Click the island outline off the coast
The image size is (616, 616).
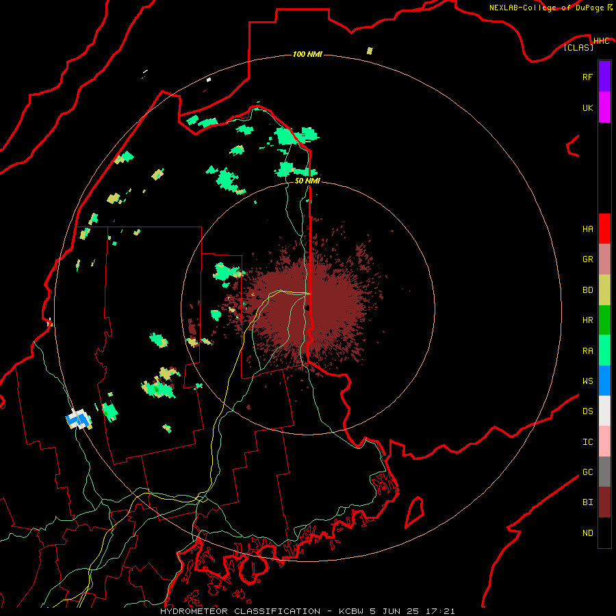point(415,512)
